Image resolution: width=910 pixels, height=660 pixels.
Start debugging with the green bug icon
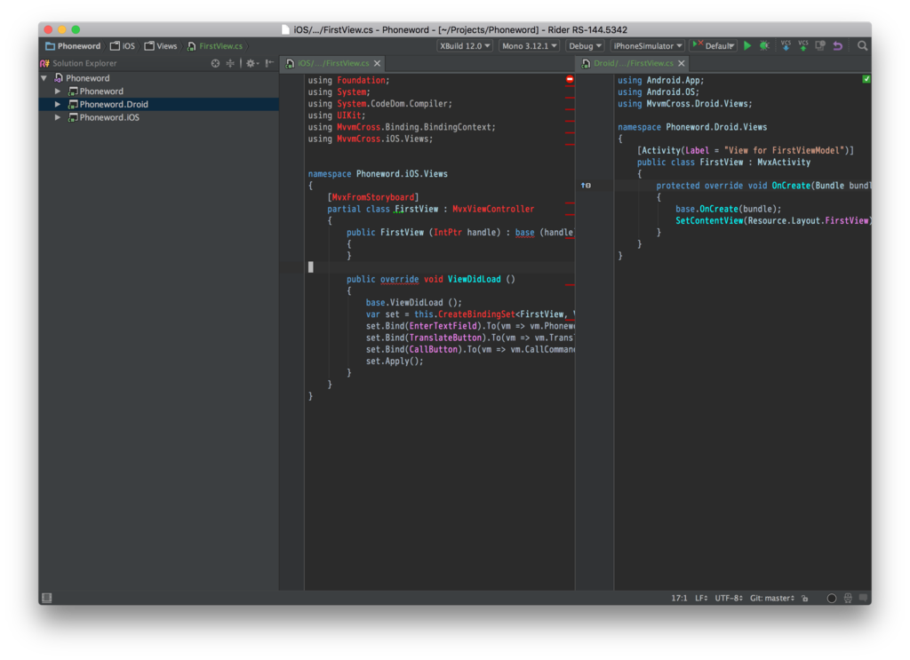(x=764, y=46)
